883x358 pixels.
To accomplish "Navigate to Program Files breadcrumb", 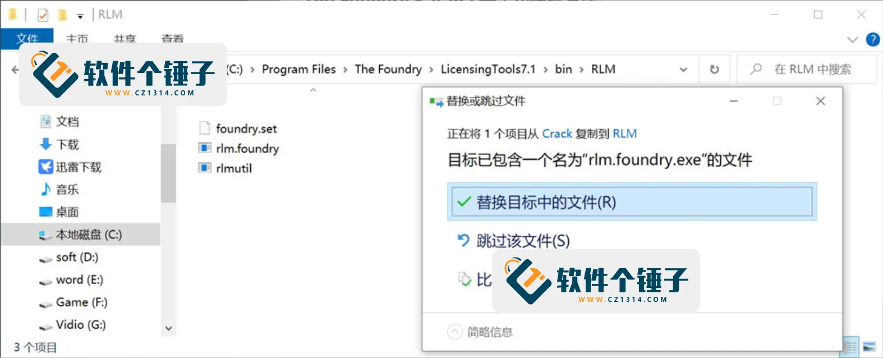I will (299, 69).
